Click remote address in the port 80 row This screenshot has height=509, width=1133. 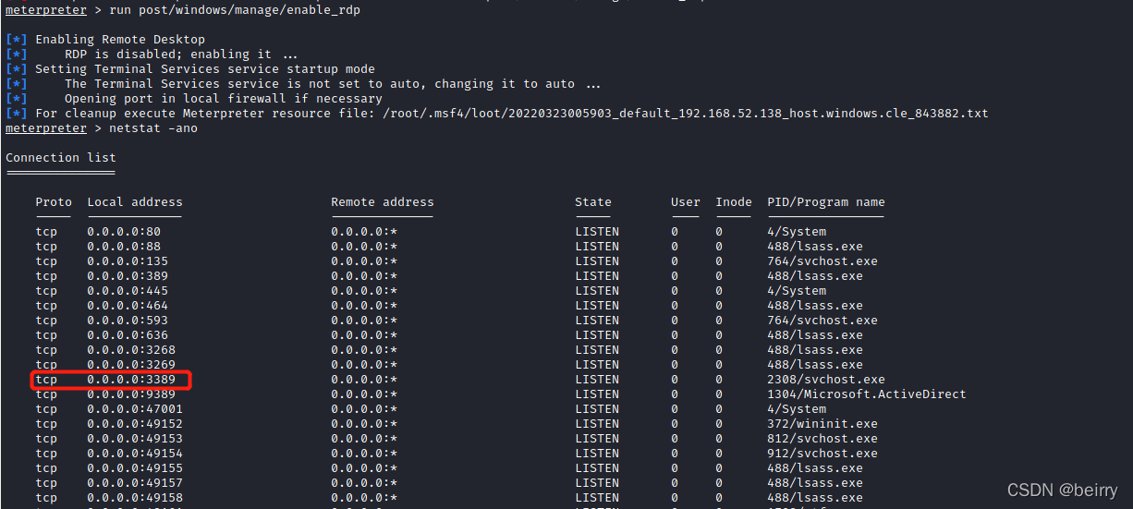click(x=364, y=231)
